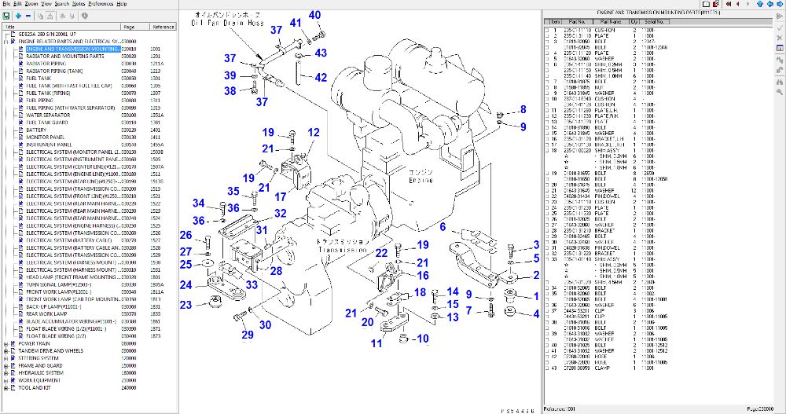Select REAR WORK LAMP tree row

[x=46, y=313]
